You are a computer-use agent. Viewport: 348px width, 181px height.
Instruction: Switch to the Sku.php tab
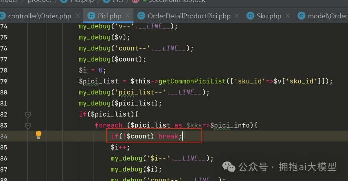[x=269, y=16]
